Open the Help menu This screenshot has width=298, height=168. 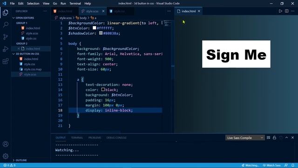[x=88, y=3]
